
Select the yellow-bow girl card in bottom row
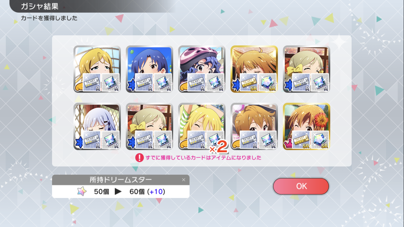pos(150,127)
